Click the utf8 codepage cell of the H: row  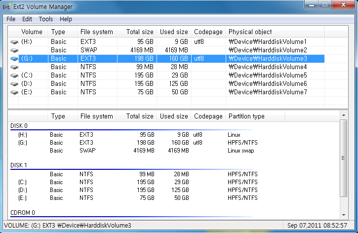(199, 42)
